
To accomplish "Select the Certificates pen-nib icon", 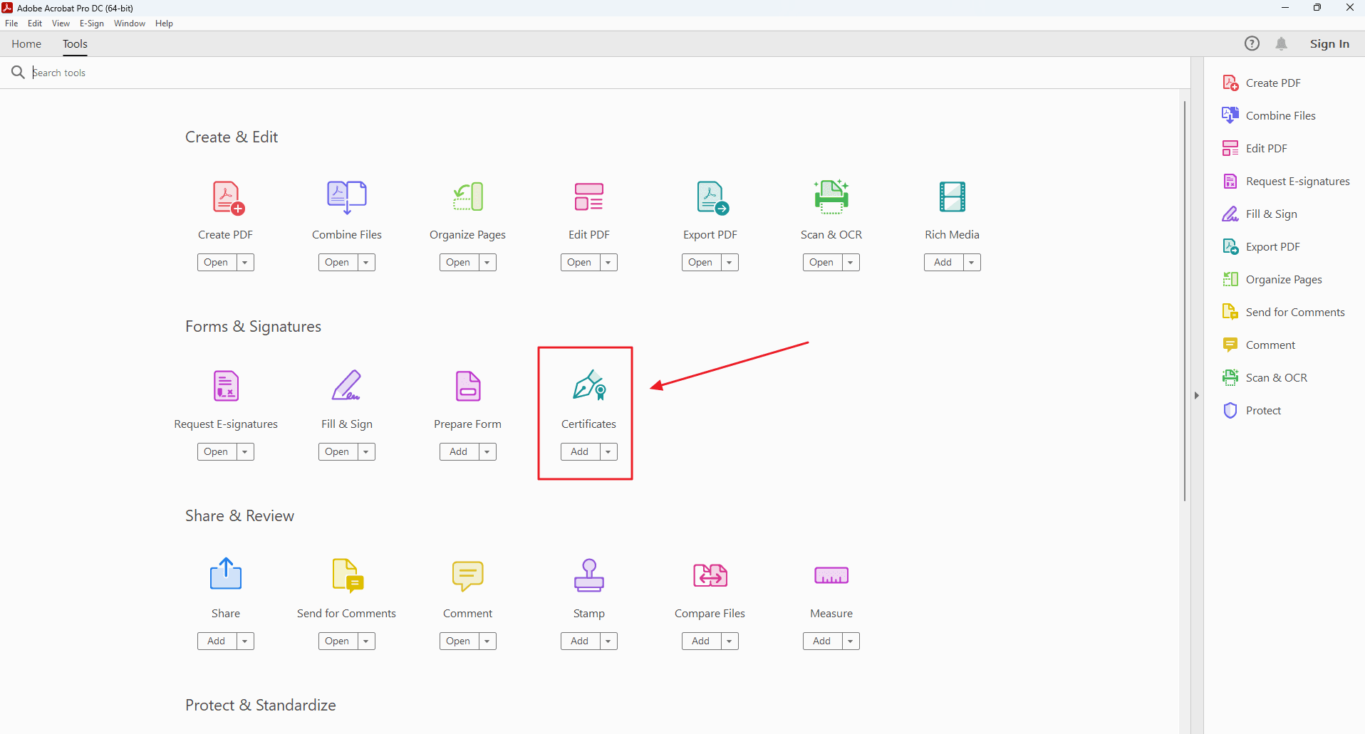I will (x=589, y=385).
